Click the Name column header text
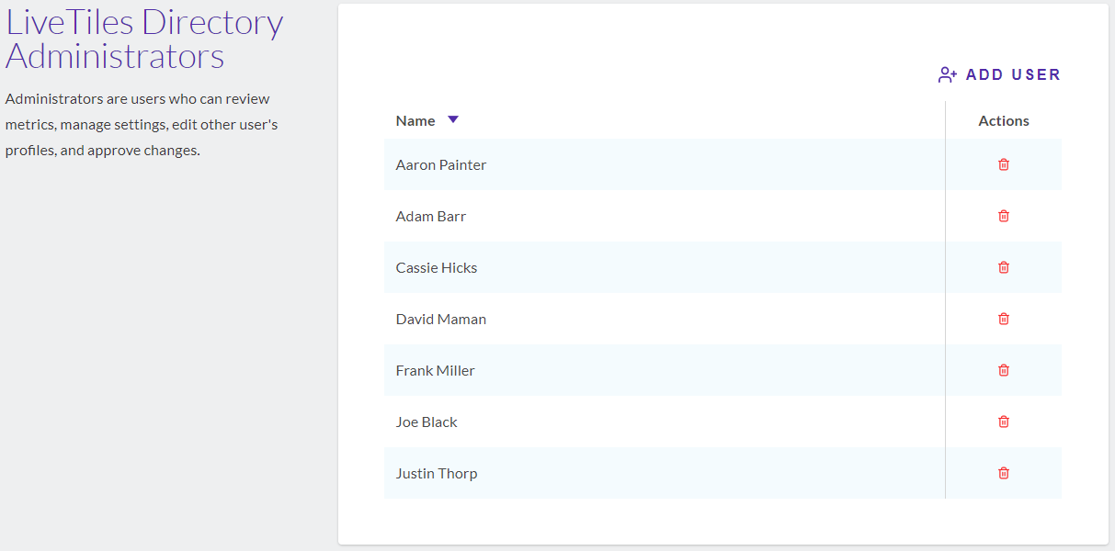This screenshot has width=1115, height=551. (415, 121)
